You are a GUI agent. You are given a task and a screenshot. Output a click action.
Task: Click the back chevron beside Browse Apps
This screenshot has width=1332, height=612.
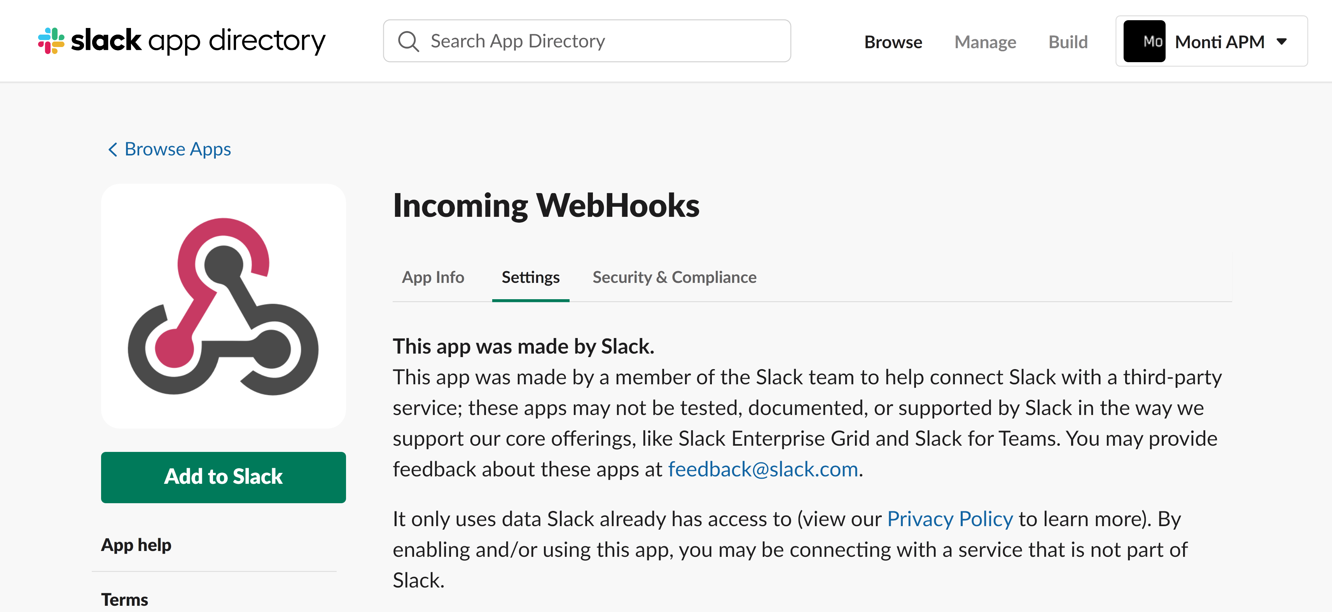(x=113, y=149)
